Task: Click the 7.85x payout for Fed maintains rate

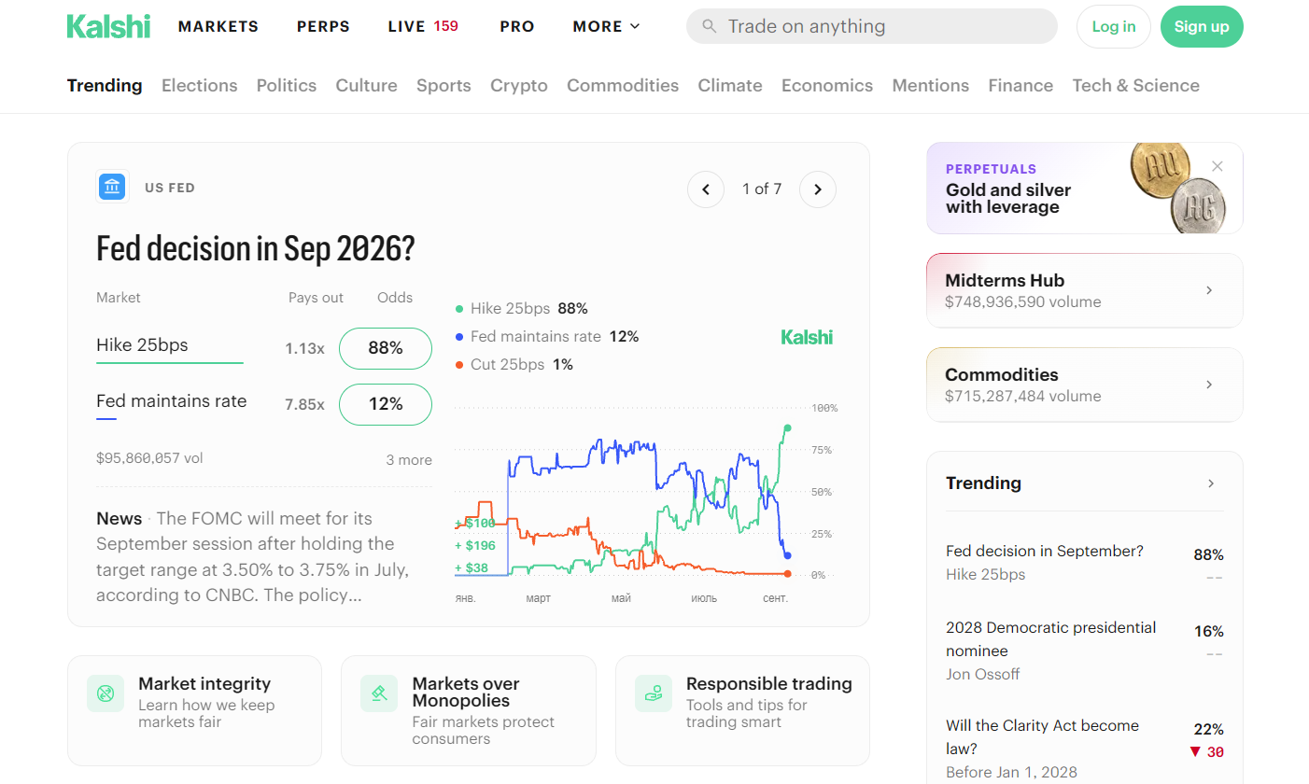Action: click(304, 405)
